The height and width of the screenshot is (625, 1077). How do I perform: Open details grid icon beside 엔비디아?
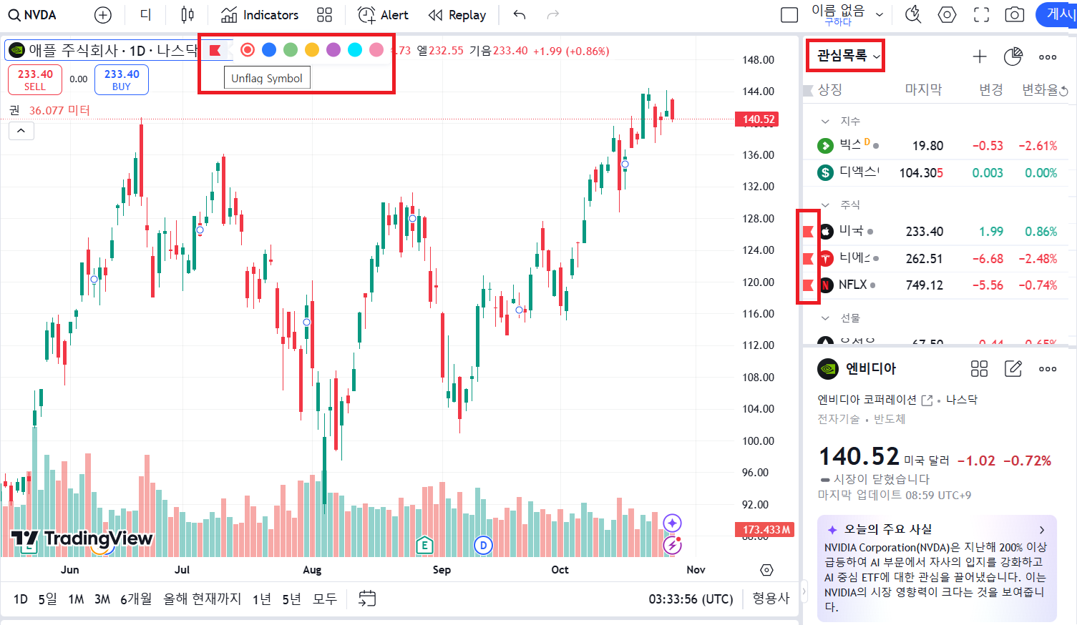click(979, 368)
